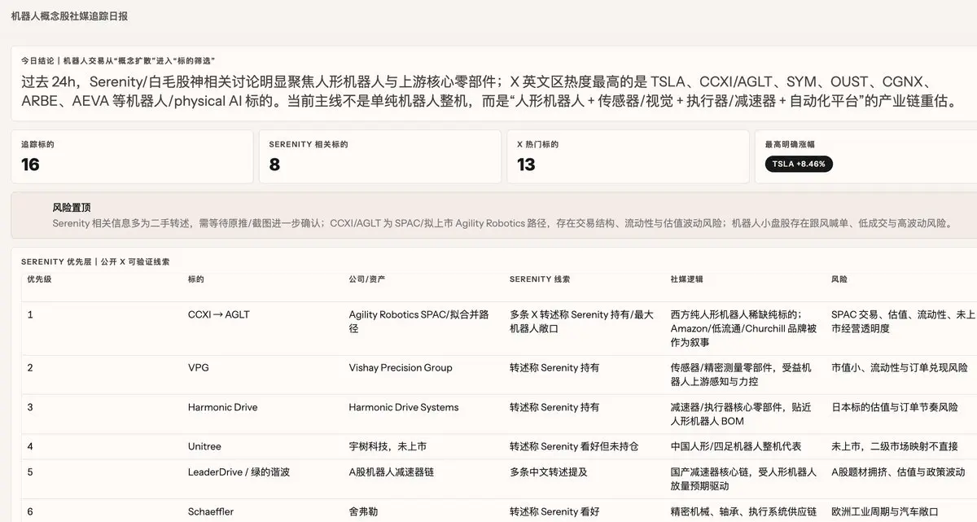The image size is (977, 522).
Task: Click 转述称 Serenity 看好但未持仓 cell
Action: tap(574, 446)
